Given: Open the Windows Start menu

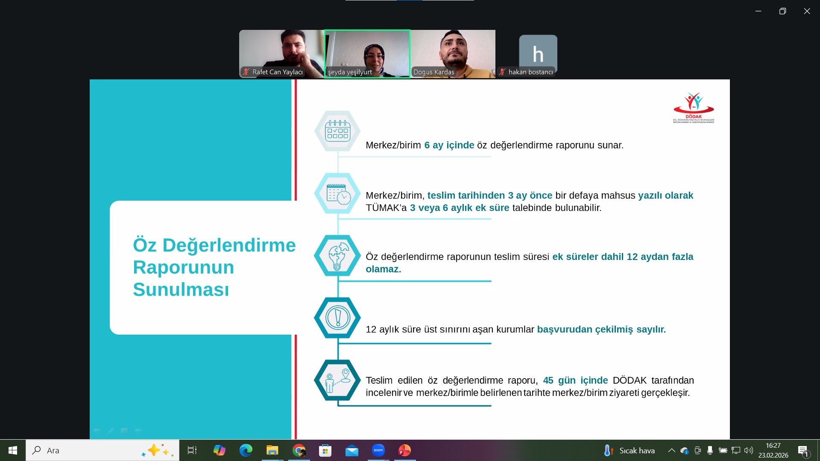Looking at the screenshot, I should click(13, 450).
